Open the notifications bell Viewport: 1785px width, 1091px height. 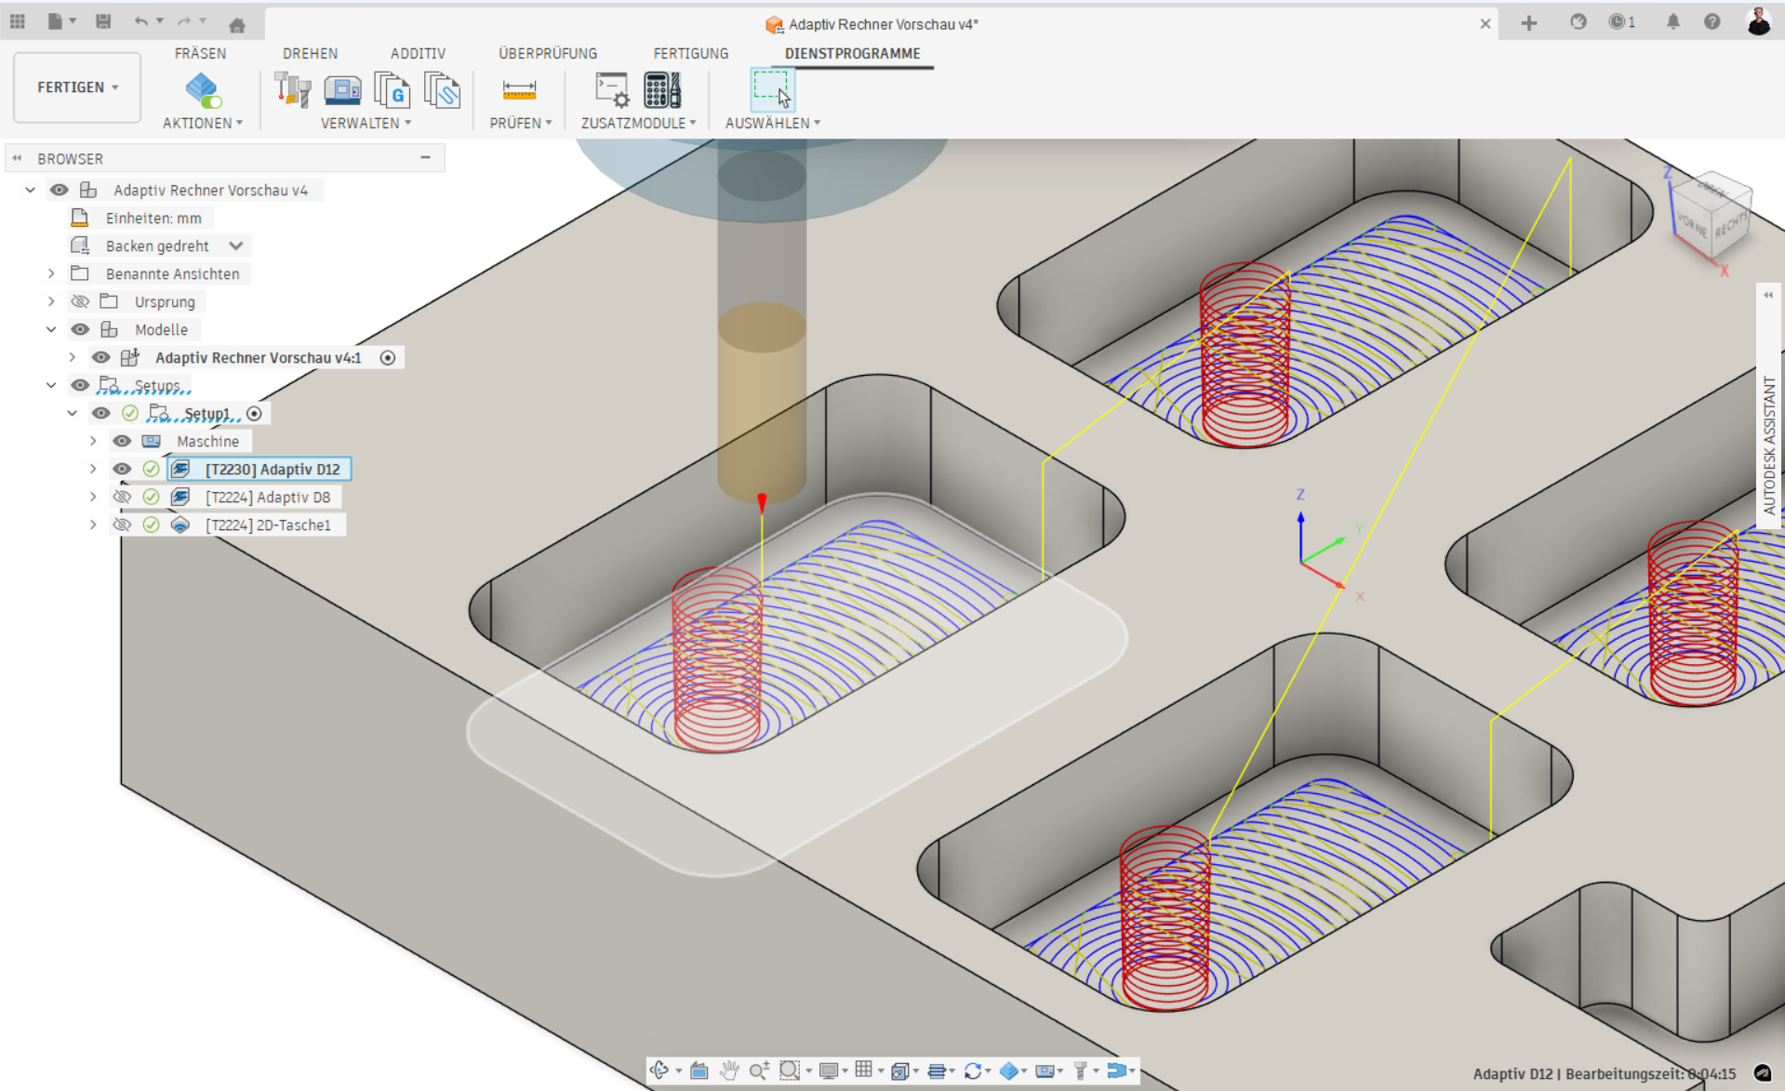coord(1672,22)
